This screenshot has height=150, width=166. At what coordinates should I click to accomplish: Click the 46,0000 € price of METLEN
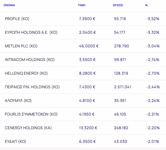(89, 46)
